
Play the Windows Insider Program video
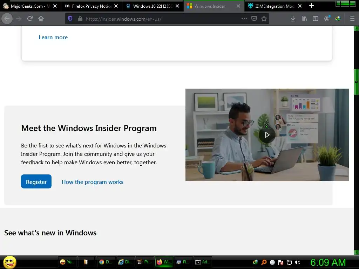point(267,135)
